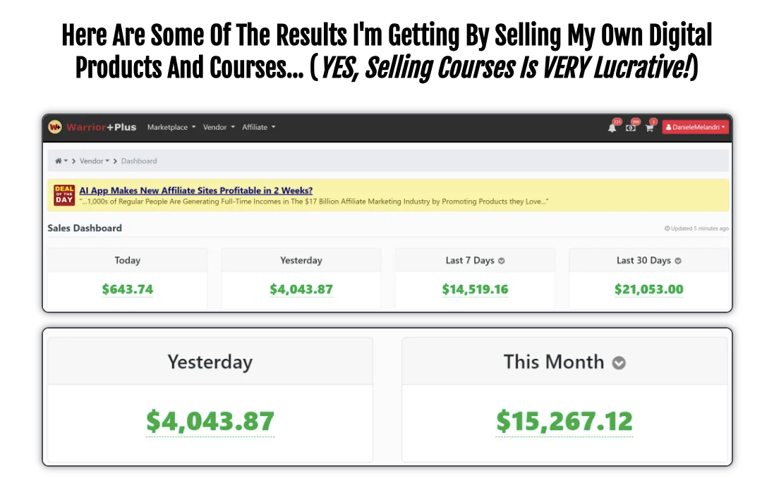The image size is (774, 478).
Task: Click the user icon on the DanieleMelandri button
Action: coord(667,127)
